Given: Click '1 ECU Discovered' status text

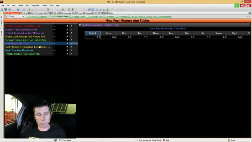Looking at the screenshot, I should [x=64, y=140].
